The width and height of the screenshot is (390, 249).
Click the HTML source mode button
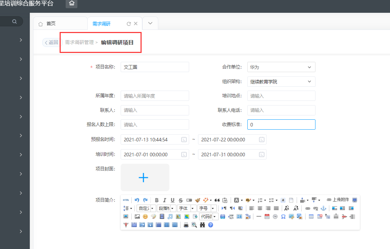click(126, 200)
